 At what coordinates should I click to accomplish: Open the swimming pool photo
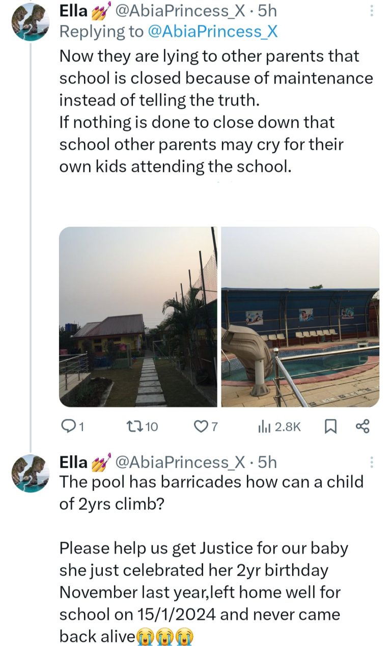(x=300, y=317)
